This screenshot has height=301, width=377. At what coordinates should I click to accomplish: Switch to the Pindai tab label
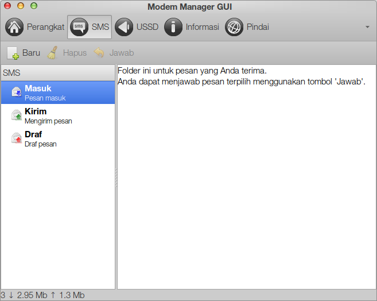(x=258, y=27)
